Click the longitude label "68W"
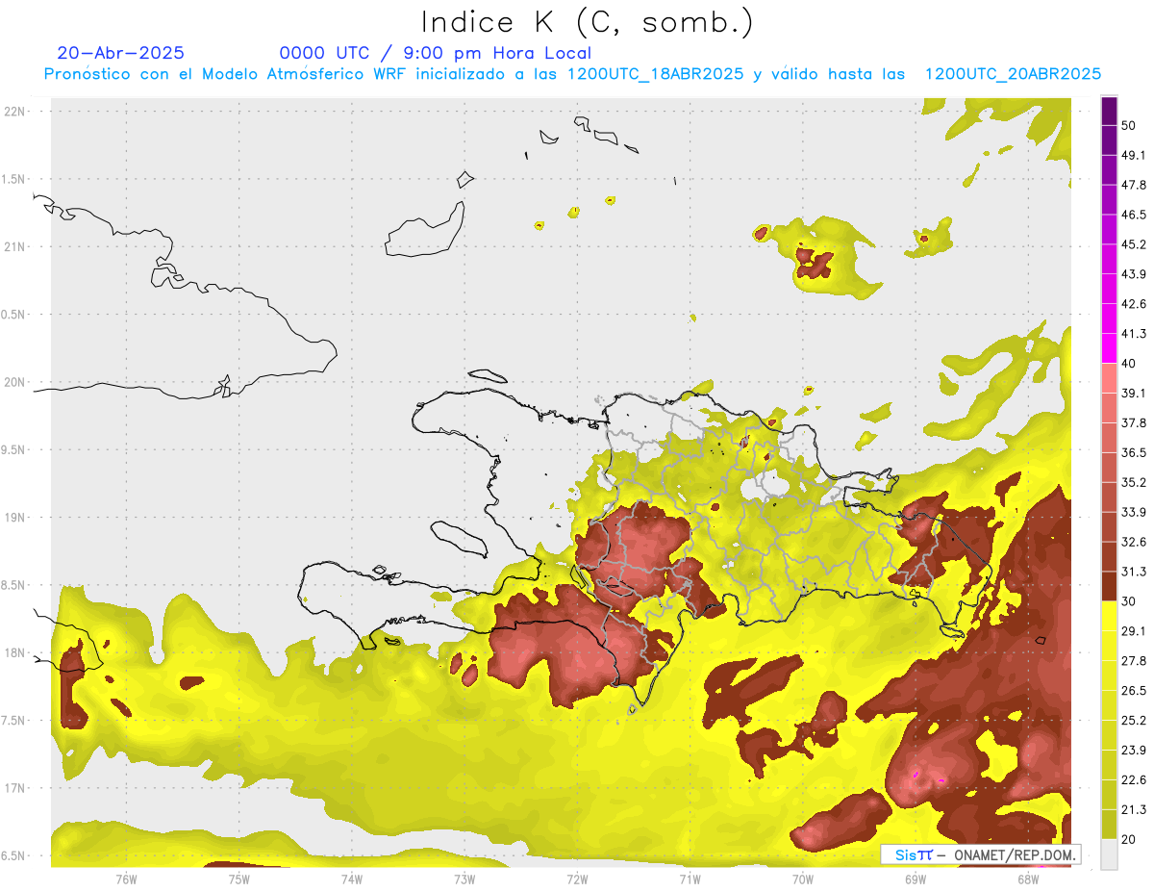The width and height of the screenshot is (1154, 892). 1028,879
